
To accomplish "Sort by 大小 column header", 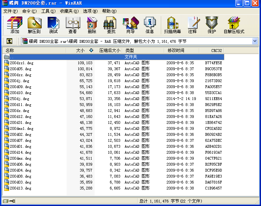I will tap(80, 51).
